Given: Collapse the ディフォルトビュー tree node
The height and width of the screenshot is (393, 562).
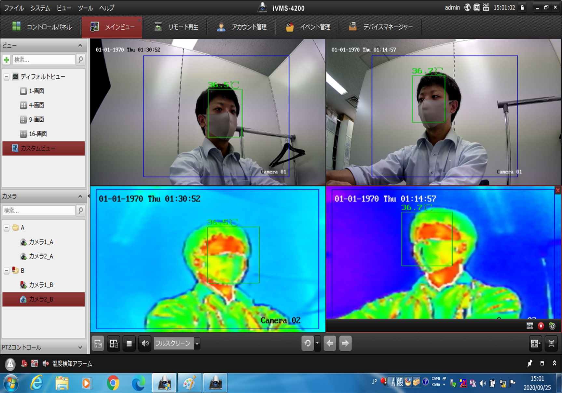Looking at the screenshot, I should [x=7, y=77].
